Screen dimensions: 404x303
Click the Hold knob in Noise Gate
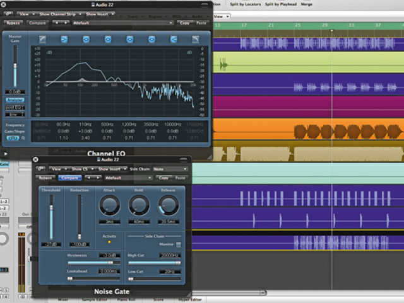(x=139, y=205)
